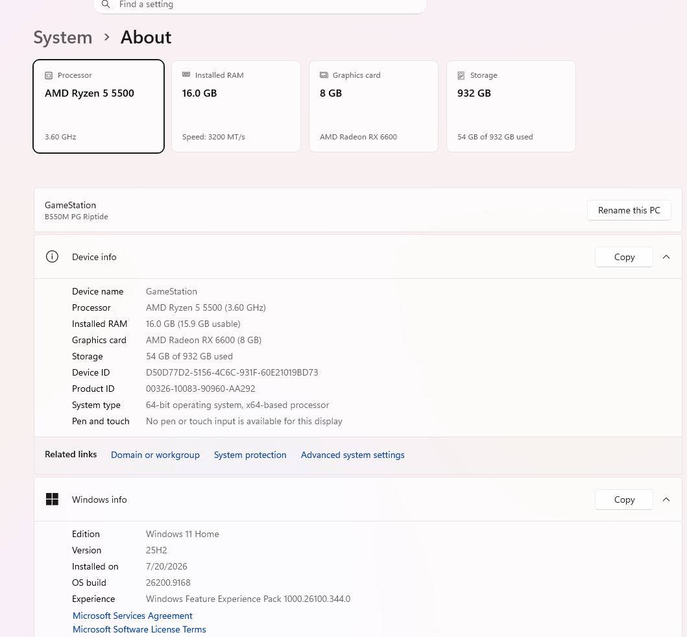
Task: Click the Windows Feature Experience Pack value
Action: tap(248, 599)
